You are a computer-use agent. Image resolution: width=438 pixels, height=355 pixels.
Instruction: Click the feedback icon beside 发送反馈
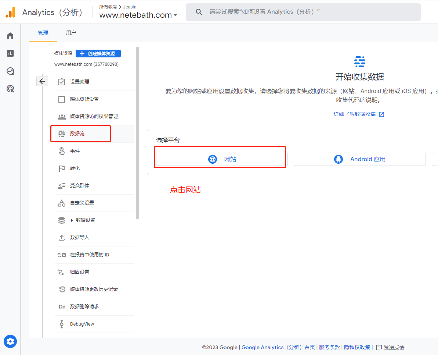379,347
